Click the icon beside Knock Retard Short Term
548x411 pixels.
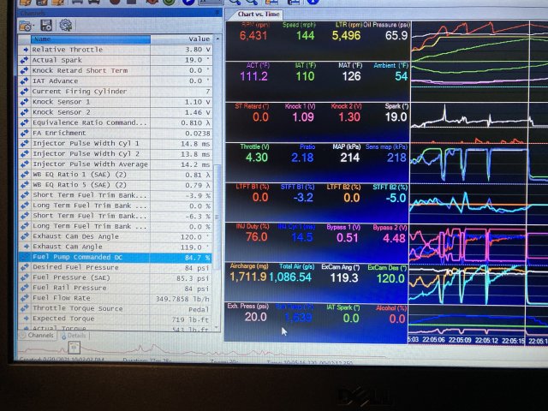point(25,70)
